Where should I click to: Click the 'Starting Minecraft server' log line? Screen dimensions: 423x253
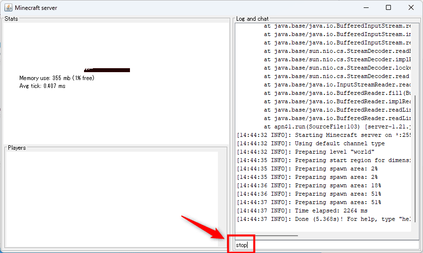324,135
